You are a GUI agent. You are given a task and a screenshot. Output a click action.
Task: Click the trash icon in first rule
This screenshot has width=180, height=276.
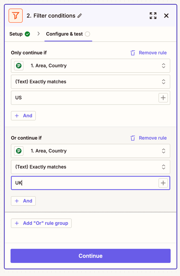133,53
